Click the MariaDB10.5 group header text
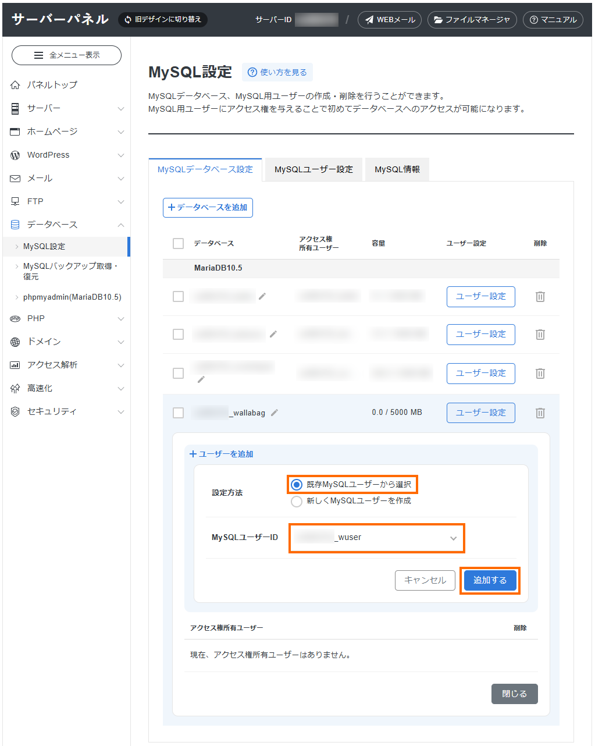 [x=218, y=268]
